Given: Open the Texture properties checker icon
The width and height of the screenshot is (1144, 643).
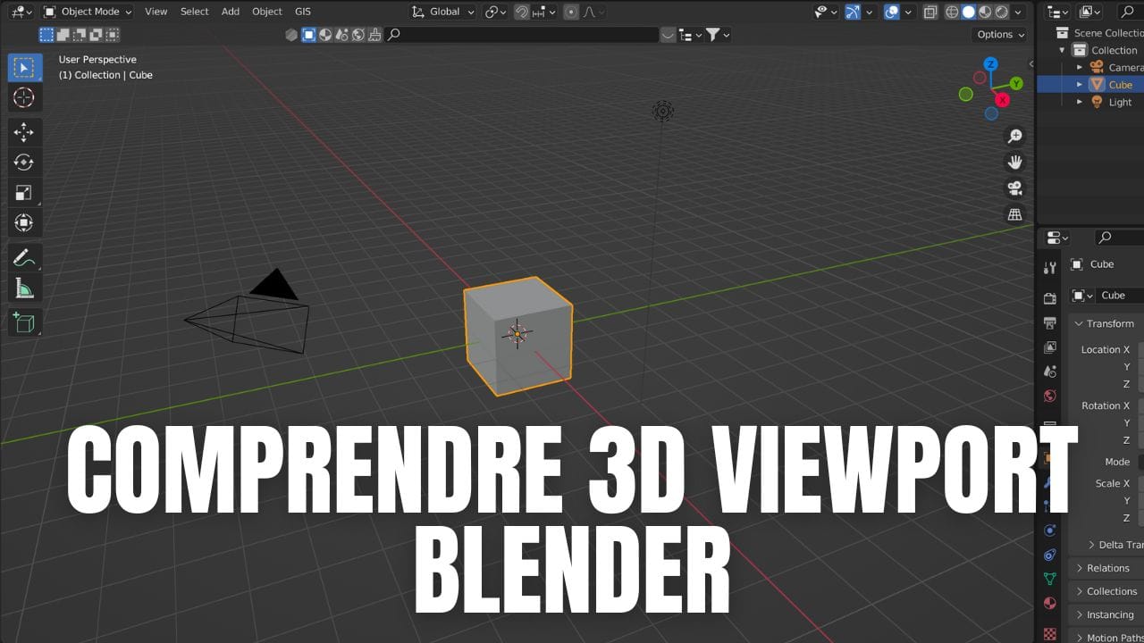Looking at the screenshot, I should coord(1050,632).
